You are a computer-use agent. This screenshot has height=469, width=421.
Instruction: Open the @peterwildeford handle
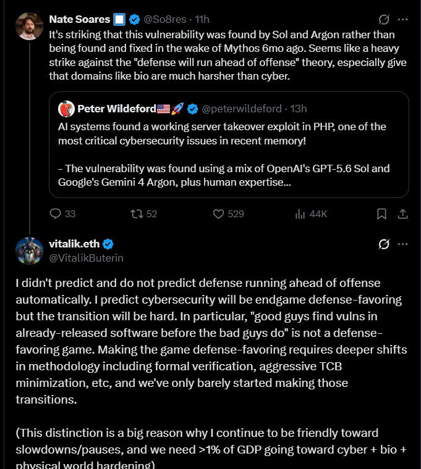[242, 109]
